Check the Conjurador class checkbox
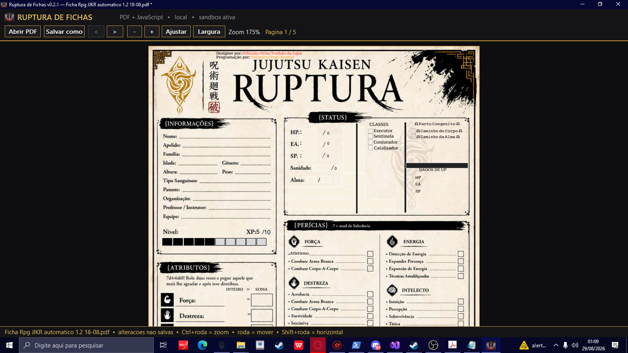Screen dimensions: 628x353 pyautogui.click(x=371, y=142)
